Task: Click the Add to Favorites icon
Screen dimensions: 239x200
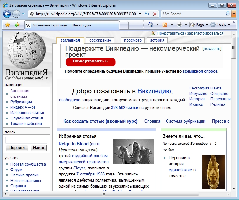Action: (17, 25)
